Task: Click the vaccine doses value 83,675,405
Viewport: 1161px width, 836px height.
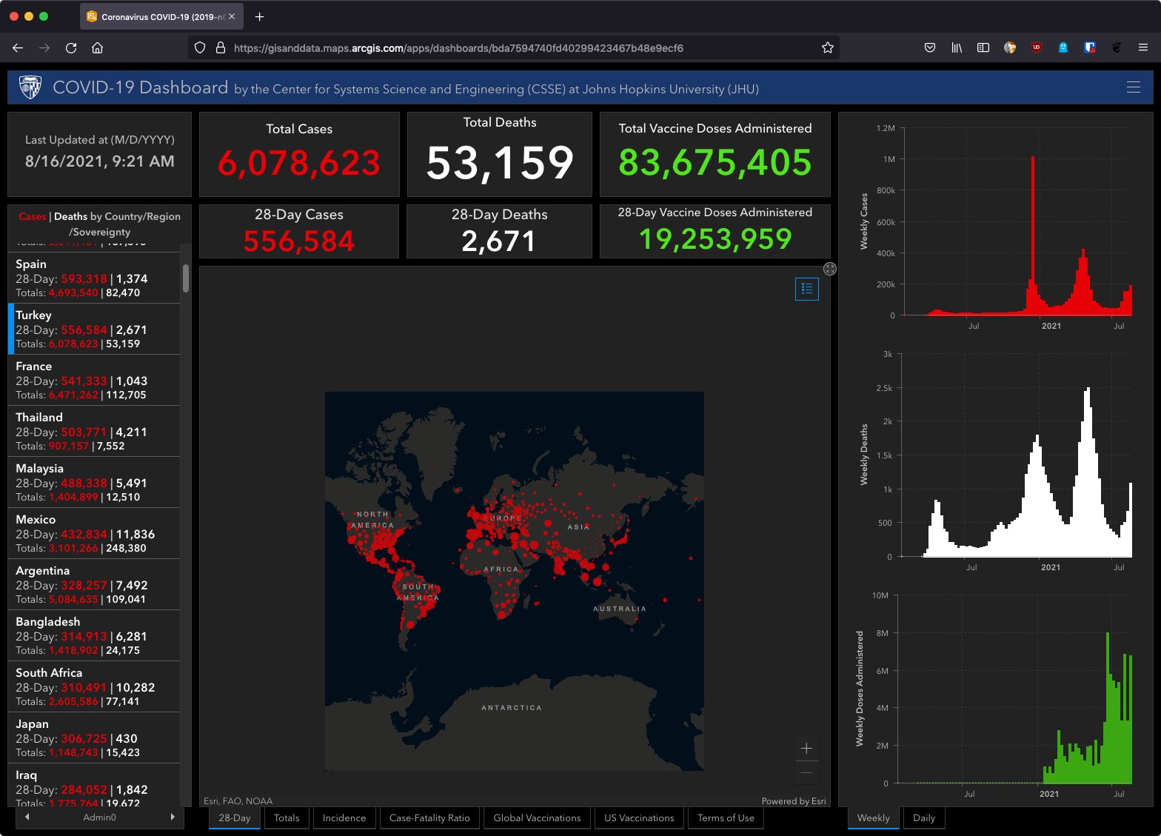Action: pyautogui.click(x=715, y=163)
